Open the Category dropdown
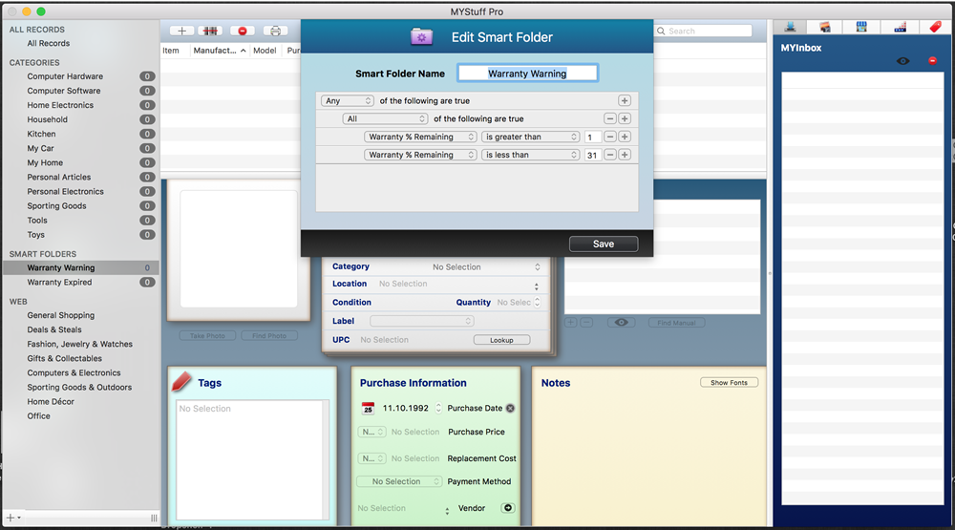955x530 pixels. click(485, 266)
